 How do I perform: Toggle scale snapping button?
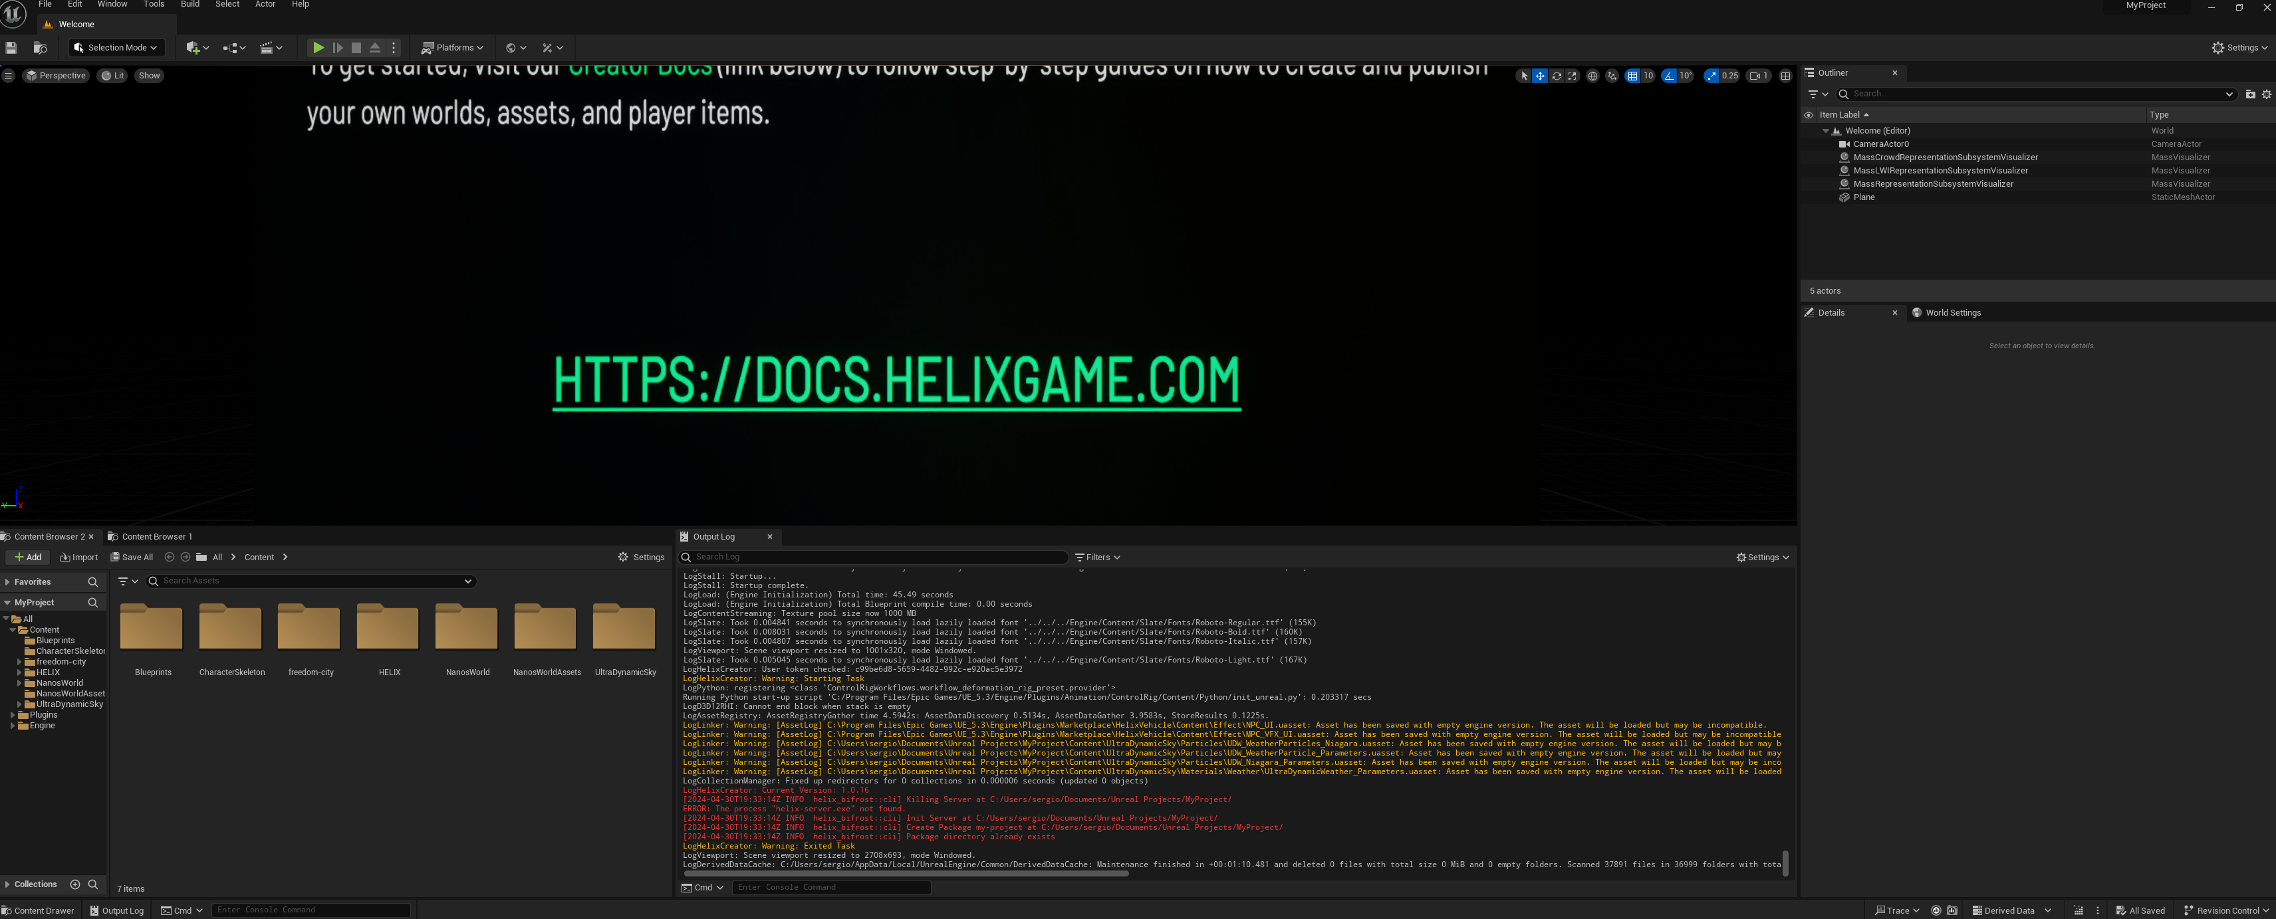click(x=1711, y=76)
